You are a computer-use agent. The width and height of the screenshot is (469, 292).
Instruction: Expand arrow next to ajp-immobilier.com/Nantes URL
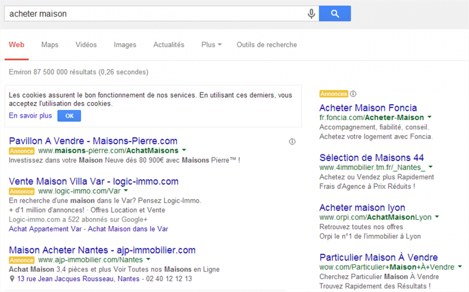click(149, 260)
